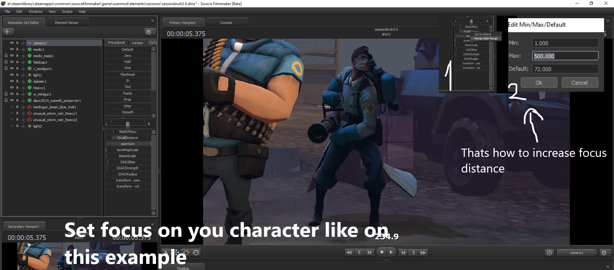Apply the Smooth procedural preset

pos(128,112)
